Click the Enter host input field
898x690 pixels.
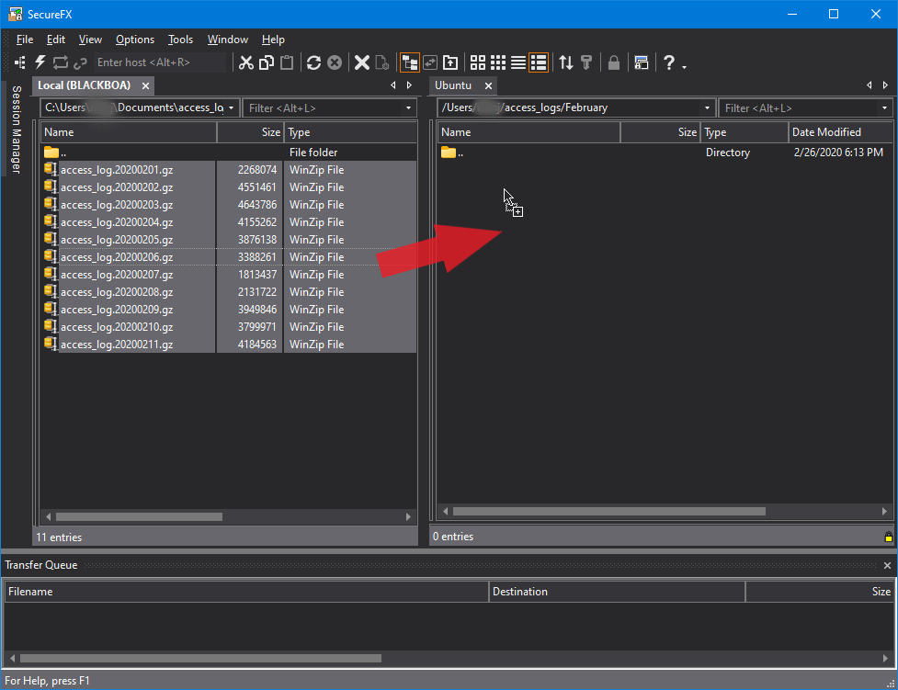tap(160, 62)
